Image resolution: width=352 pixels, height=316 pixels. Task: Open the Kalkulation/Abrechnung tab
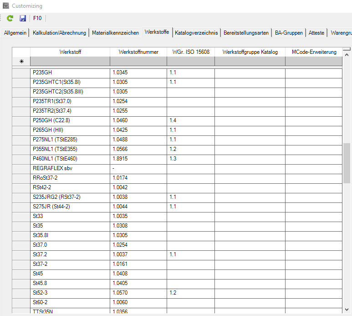pyautogui.click(x=59, y=33)
